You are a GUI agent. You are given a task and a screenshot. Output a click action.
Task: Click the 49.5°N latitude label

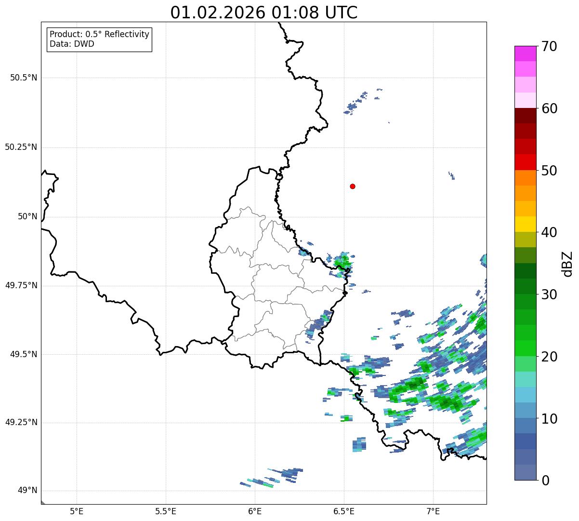[x=24, y=354]
